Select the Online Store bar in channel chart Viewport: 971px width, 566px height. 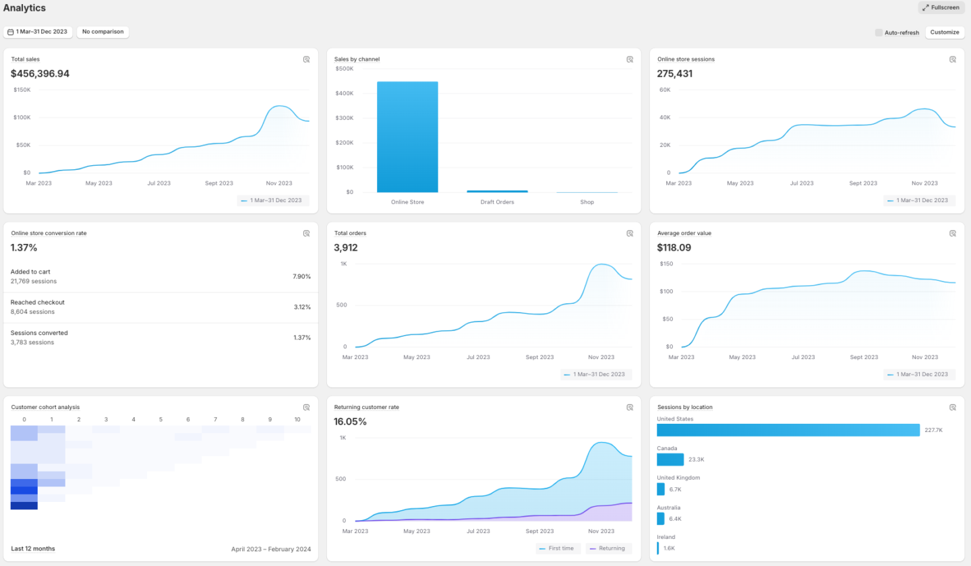pos(407,137)
